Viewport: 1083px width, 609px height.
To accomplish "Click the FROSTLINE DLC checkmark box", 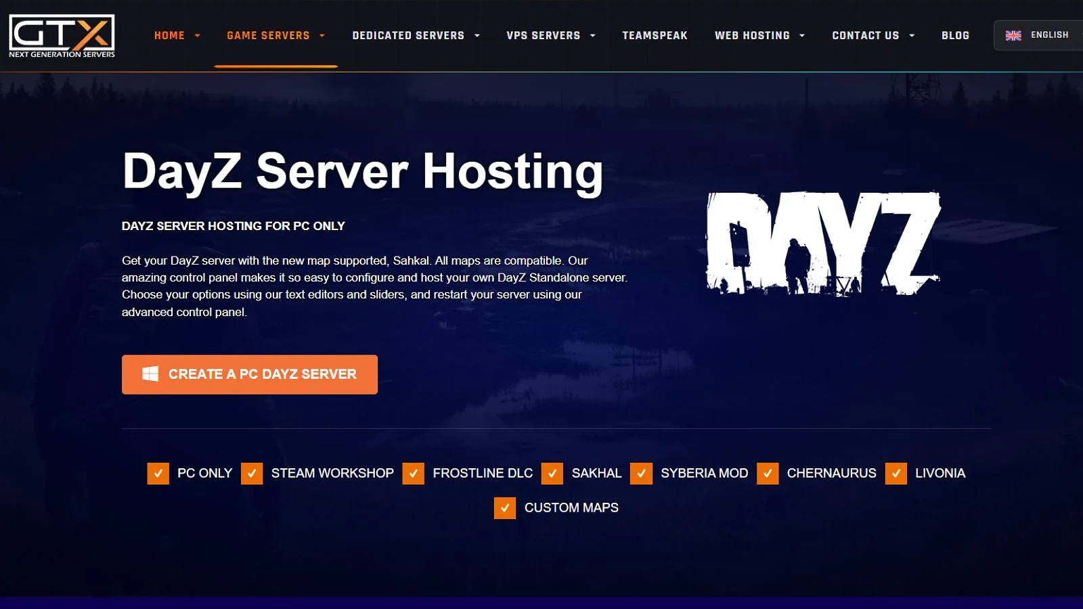I will pyautogui.click(x=413, y=474).
